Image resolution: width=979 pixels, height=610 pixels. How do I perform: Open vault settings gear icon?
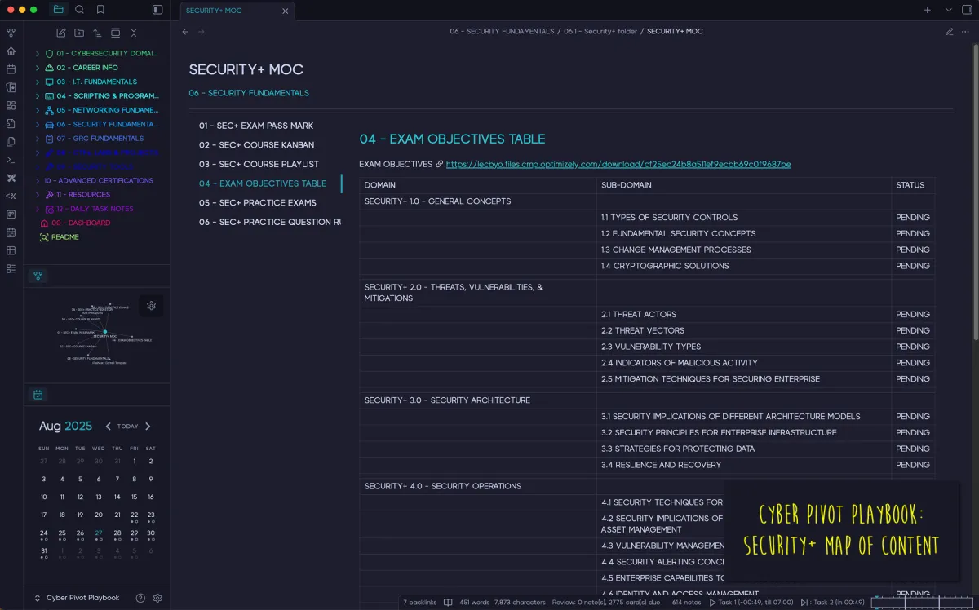[x=157, y=598]
